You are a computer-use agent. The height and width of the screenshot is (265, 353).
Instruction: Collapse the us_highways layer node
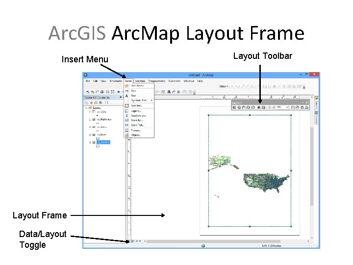click(x=90, y=119)
